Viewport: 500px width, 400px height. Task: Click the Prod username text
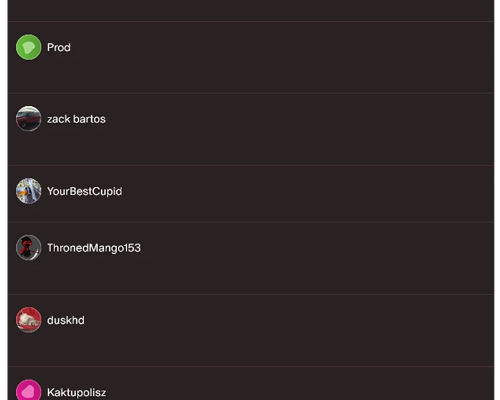pos(59,47)
